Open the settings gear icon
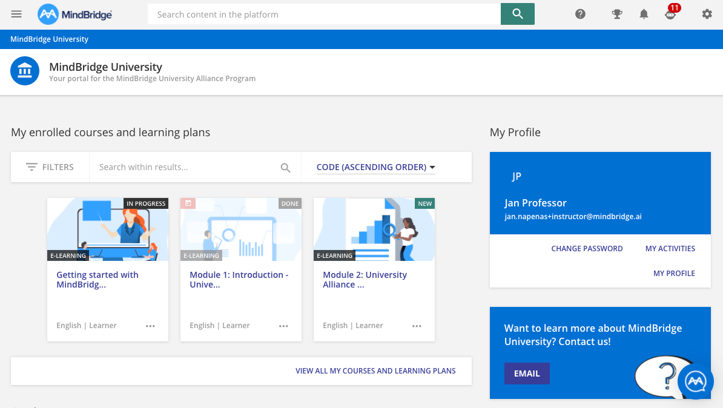 click(x=707, y=15)
